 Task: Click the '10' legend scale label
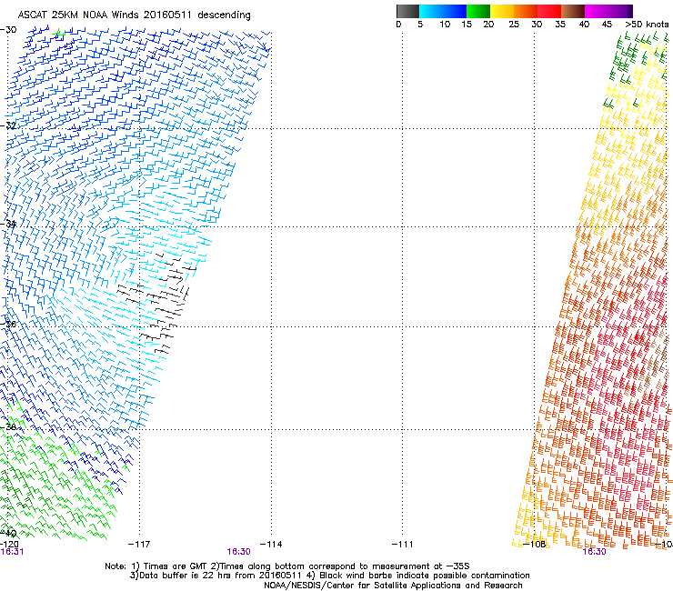[x=445, y=25]
